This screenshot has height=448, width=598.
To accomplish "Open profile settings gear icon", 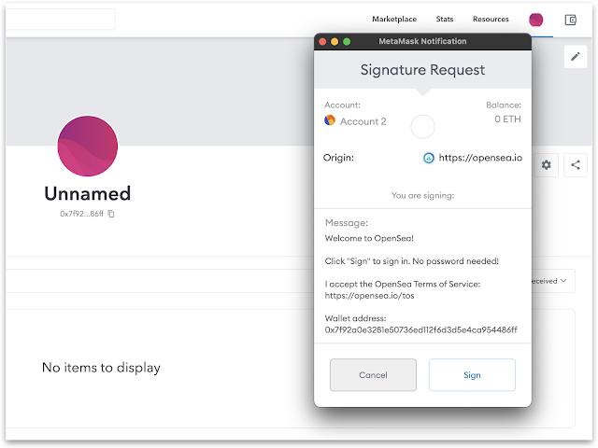I will pyautogui.click(x=546, y=165).
